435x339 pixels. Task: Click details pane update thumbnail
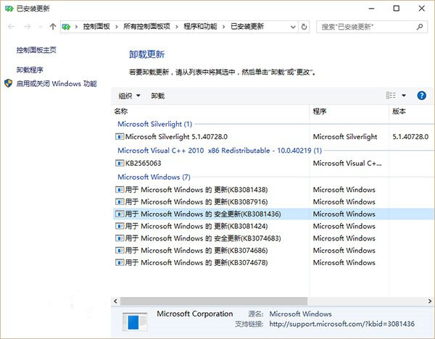pos(135,322)
